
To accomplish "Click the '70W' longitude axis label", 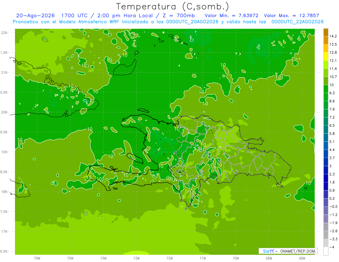I will tap(236, 258).
